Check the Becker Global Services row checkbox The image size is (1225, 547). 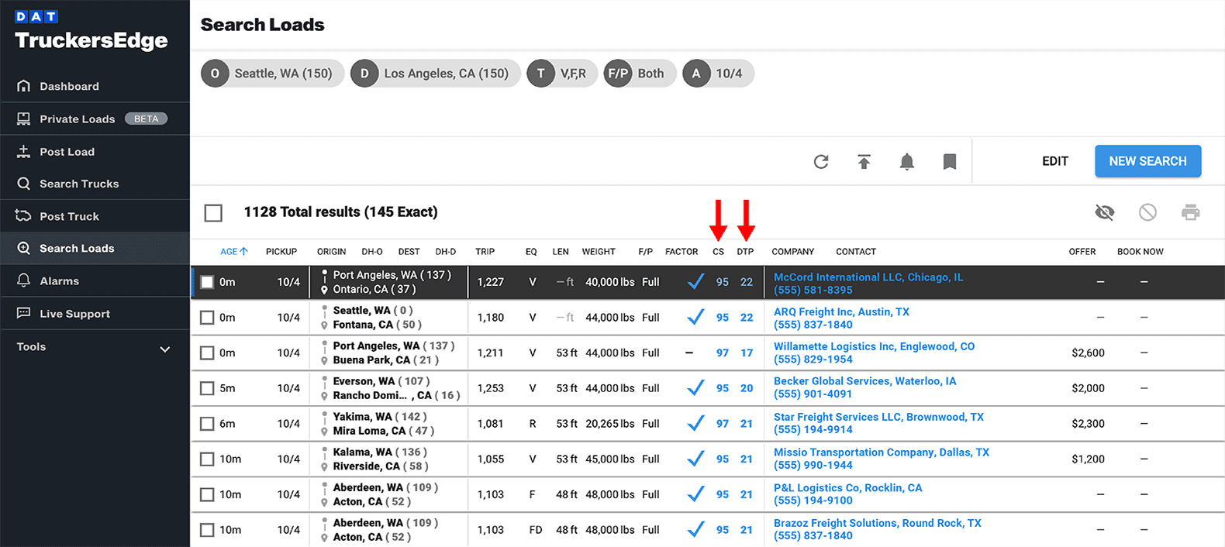coord(207,388)
